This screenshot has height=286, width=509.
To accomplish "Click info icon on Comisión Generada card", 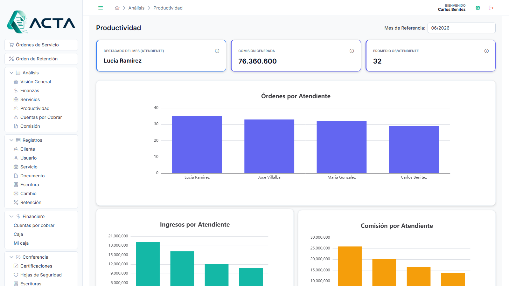I will click(352, 51).
